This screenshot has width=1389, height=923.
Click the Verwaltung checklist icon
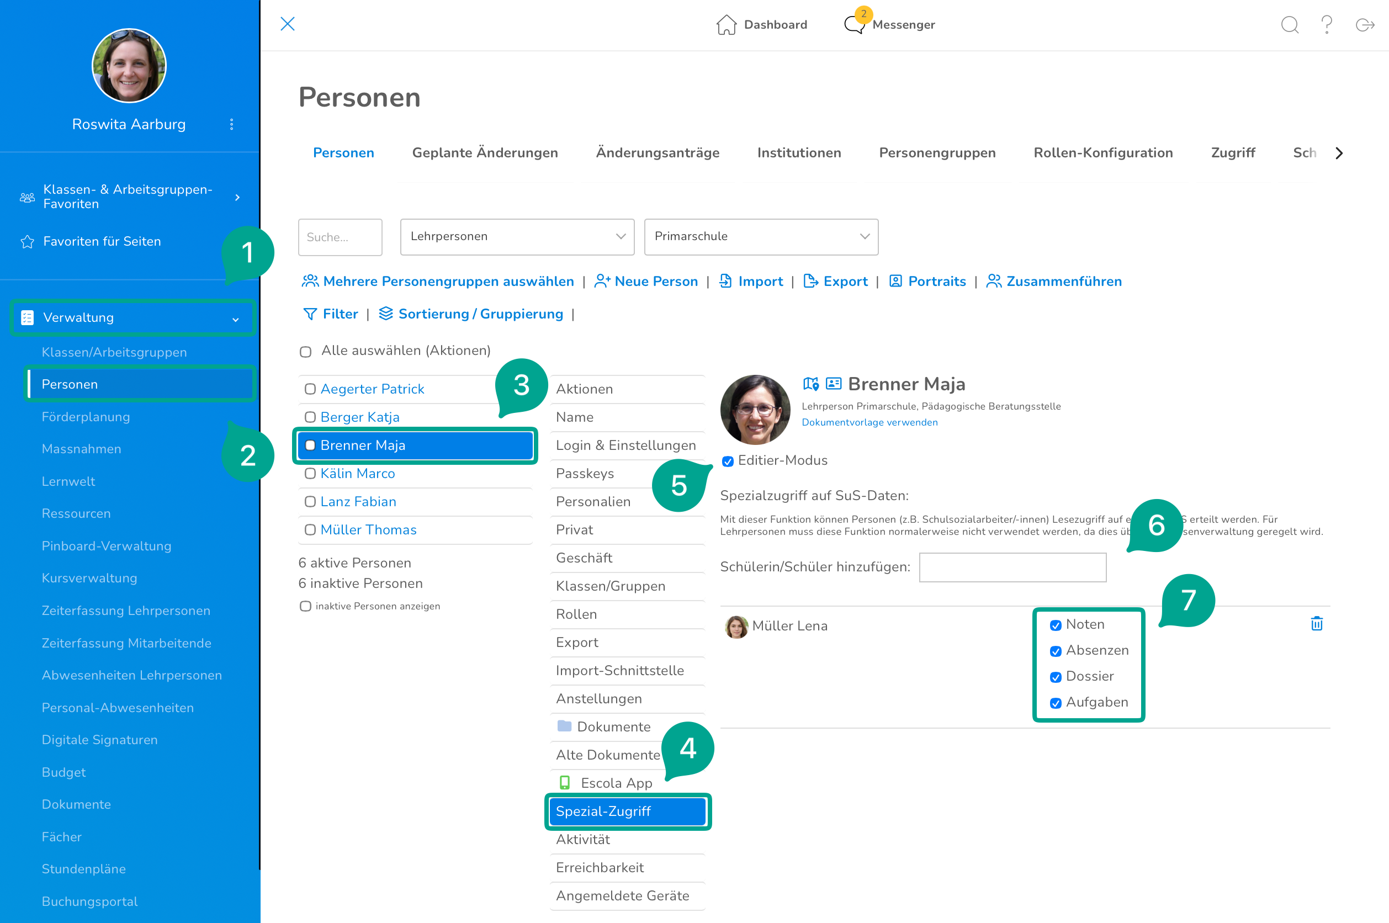[27, 318]
